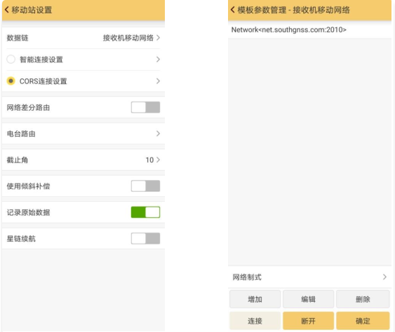Click the 截止角 value 10
395x332 pixels.
point(149,160)
